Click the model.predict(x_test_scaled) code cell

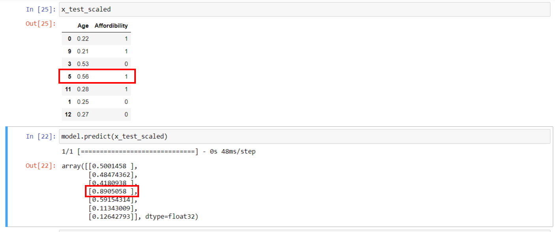point(304,137)
